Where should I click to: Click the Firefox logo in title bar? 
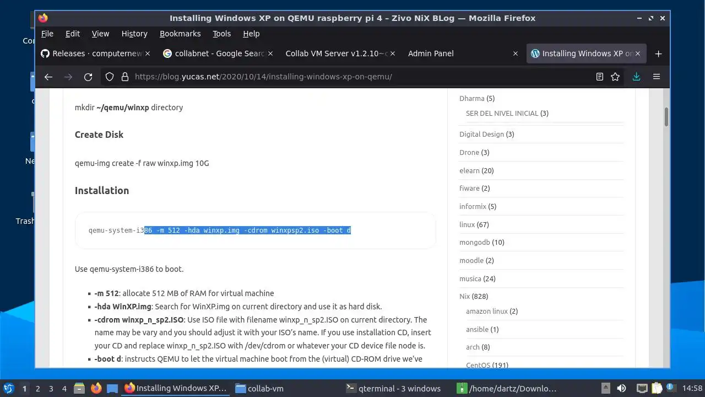pos(43,18)
